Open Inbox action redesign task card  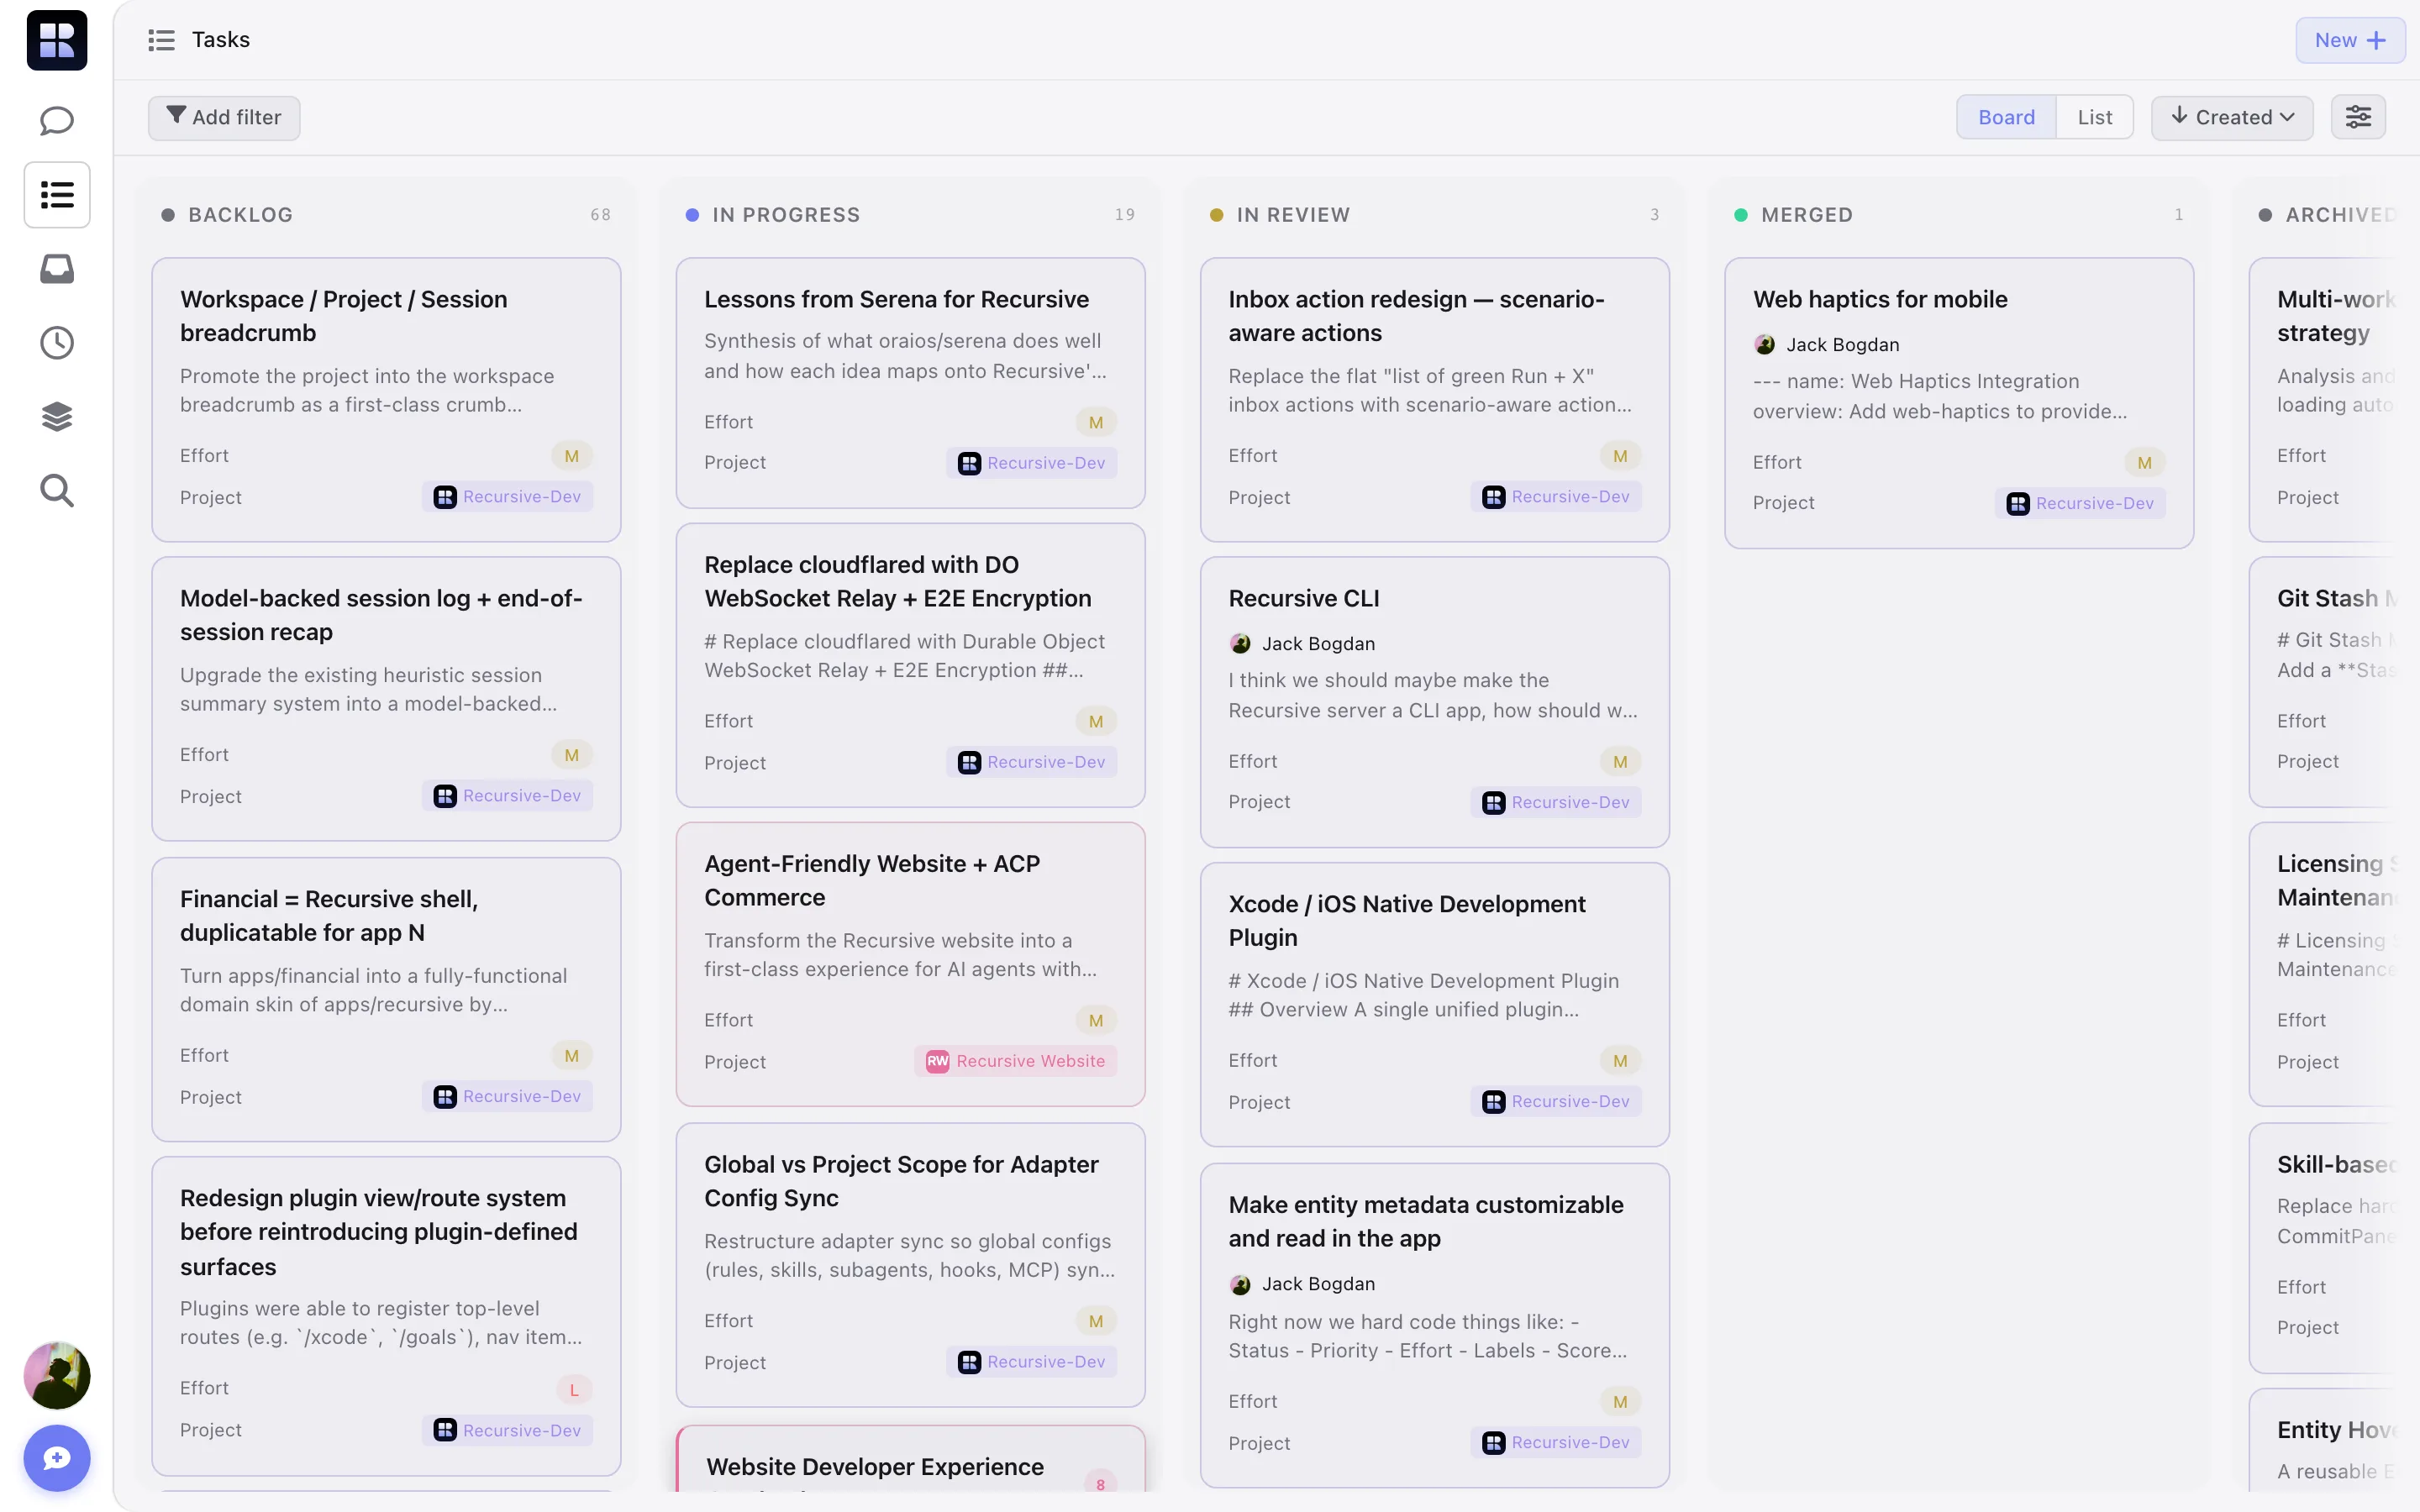click(1434, 400)
